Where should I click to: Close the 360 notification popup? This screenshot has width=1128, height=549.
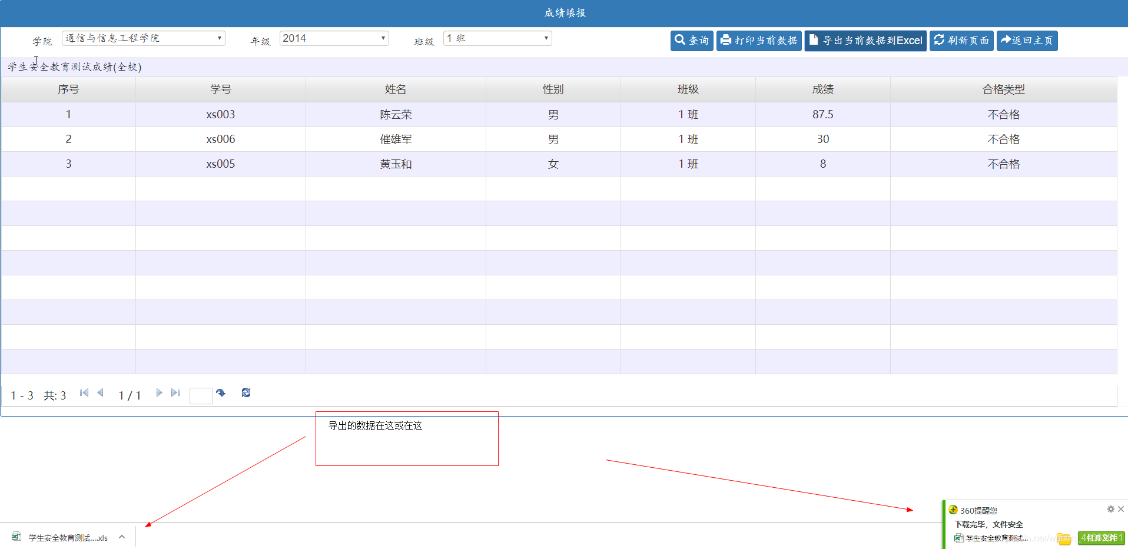pyautogui.click(x=1121, y=509)
